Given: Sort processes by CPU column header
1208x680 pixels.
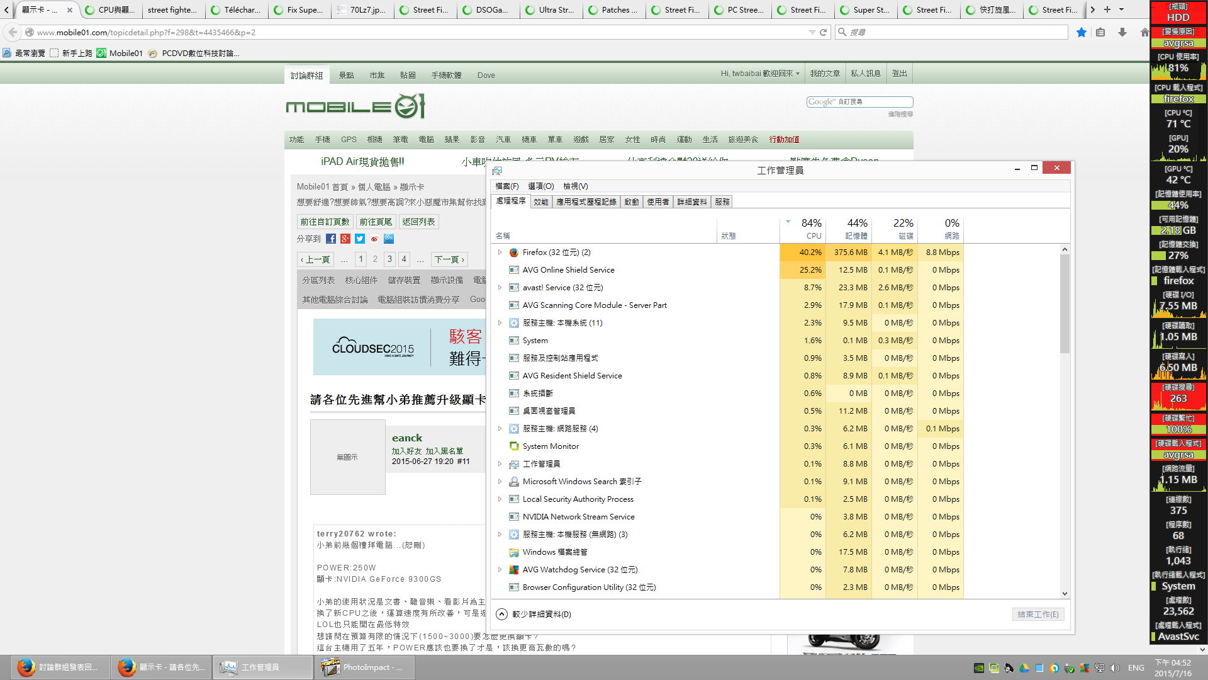Looking at the screenshot, I should (x=803, y=229).
